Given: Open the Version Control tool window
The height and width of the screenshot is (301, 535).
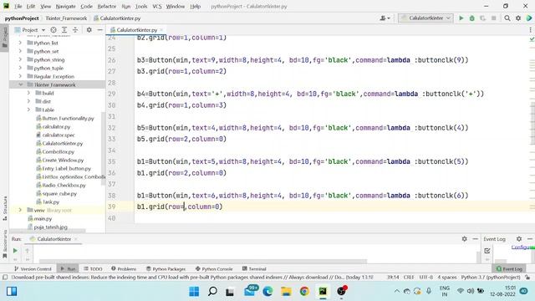Looking at the screenshot, I should pos(33,269).
